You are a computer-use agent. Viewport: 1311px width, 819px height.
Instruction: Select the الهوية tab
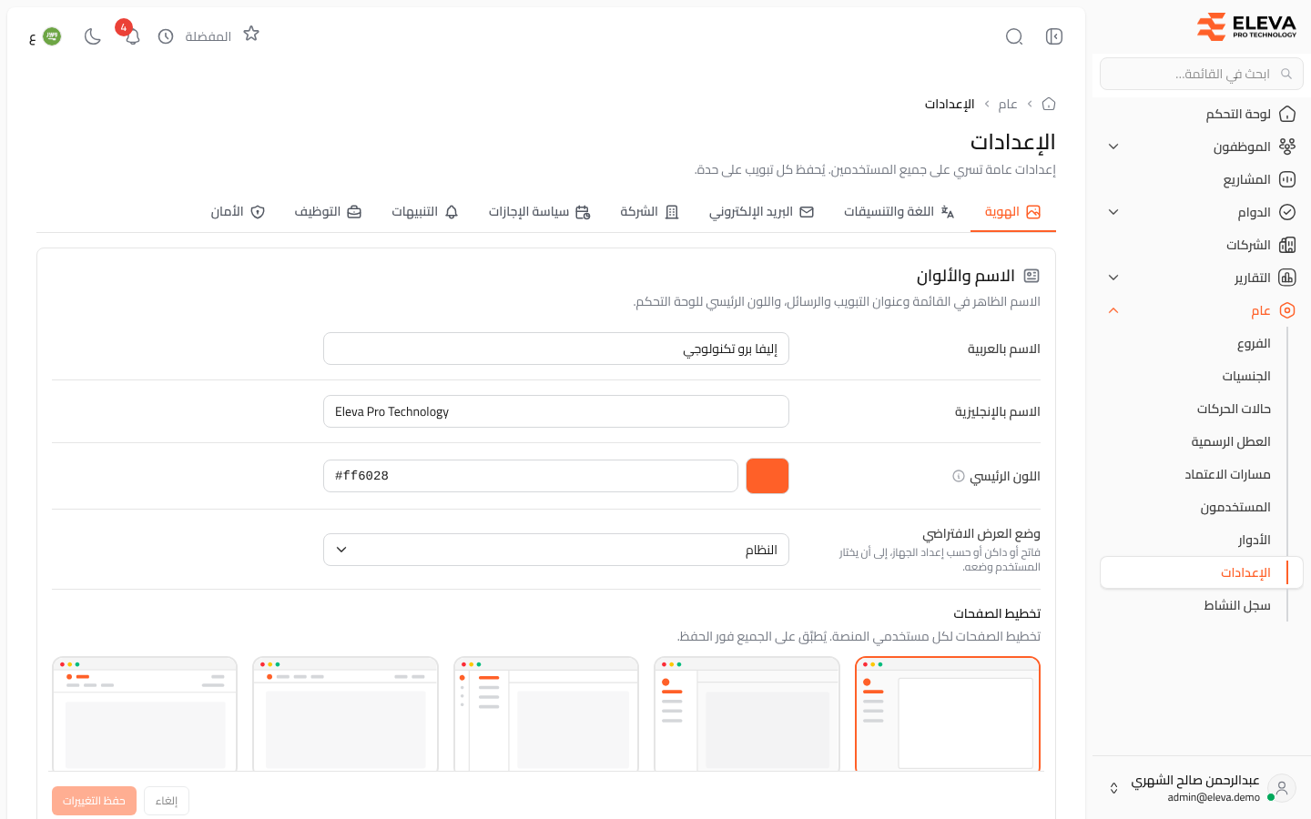point(1013,212)
